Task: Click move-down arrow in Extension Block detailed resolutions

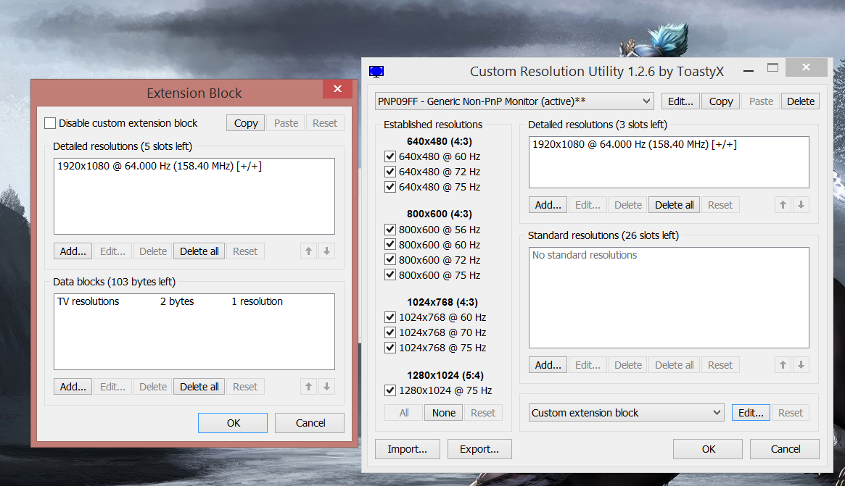Action: click(326, 251)
